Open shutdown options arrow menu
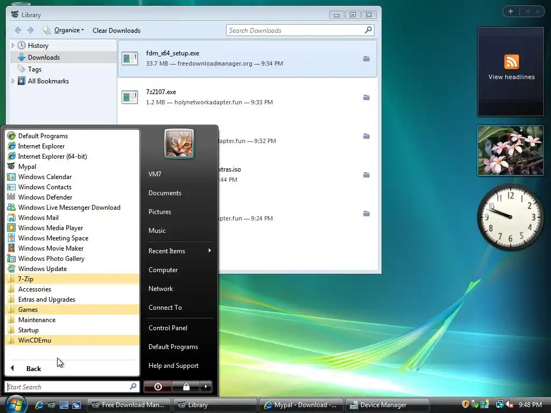Screen dimensions: 551x413 [x=206, y=387]
